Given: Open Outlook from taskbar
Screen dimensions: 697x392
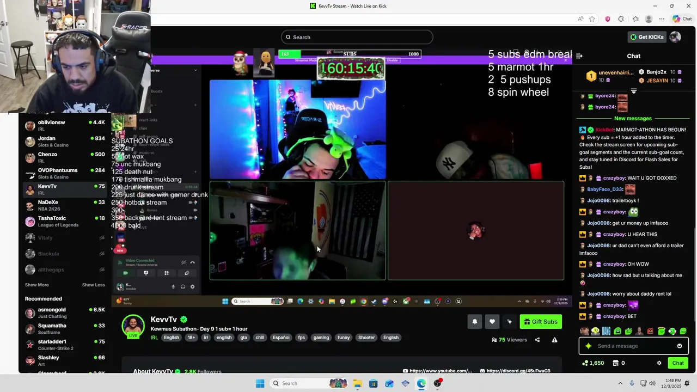Looking at the screenshot, I should [x=389, y=383].
